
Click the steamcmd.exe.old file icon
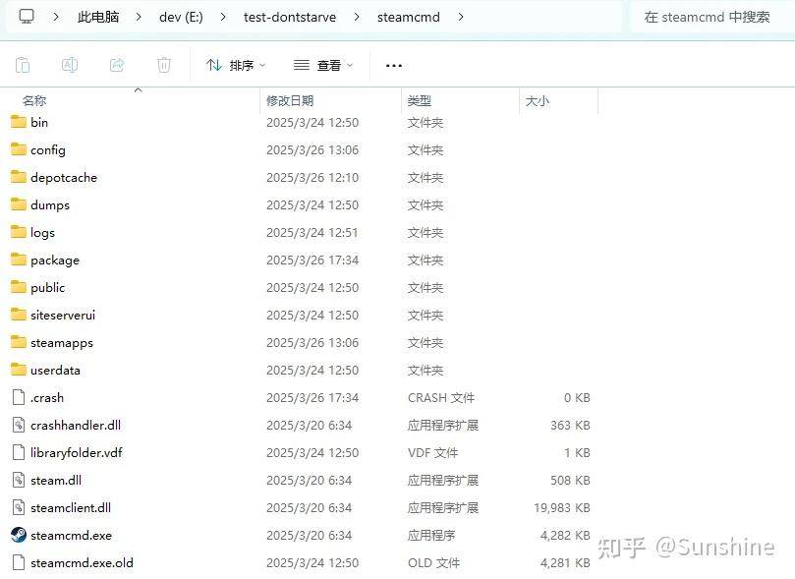click(19, 562)
